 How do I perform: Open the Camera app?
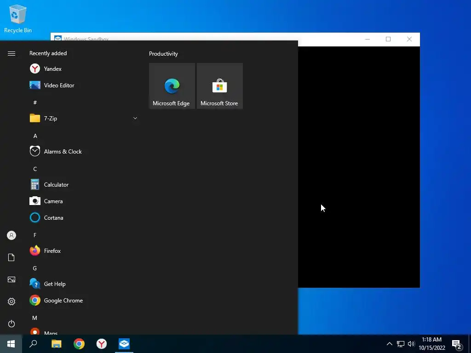click(x=84, y=201)
